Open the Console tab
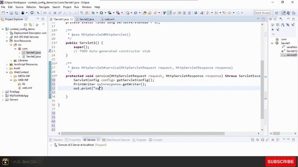Viewport: 298px width, 167px height. [x=156, y=140]
